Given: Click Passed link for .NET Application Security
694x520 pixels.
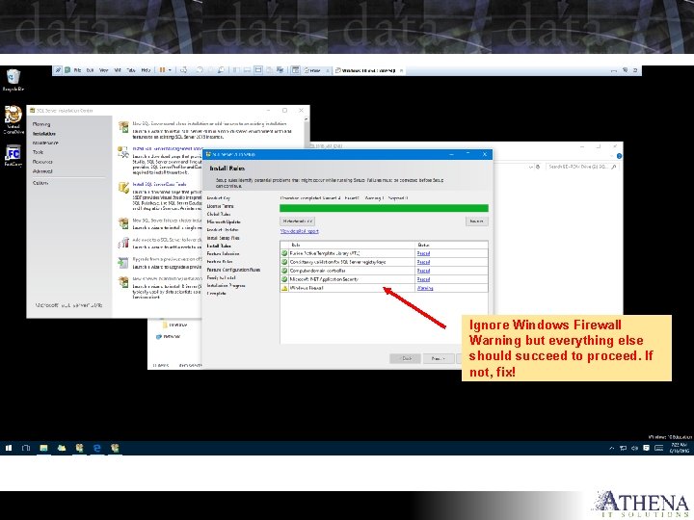Looking at the screenshot, I should tap(423, 279).
